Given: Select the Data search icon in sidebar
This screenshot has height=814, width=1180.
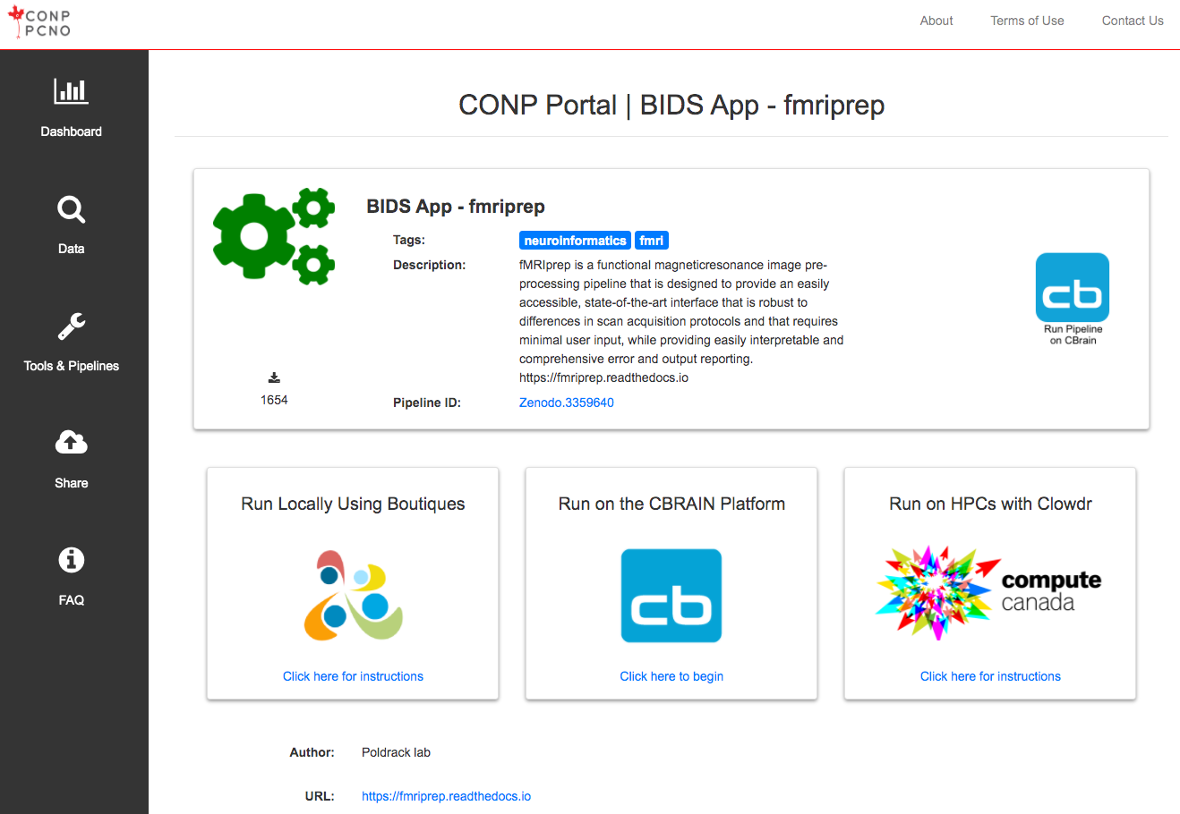Looking at the screenshot, I should 71,224.
